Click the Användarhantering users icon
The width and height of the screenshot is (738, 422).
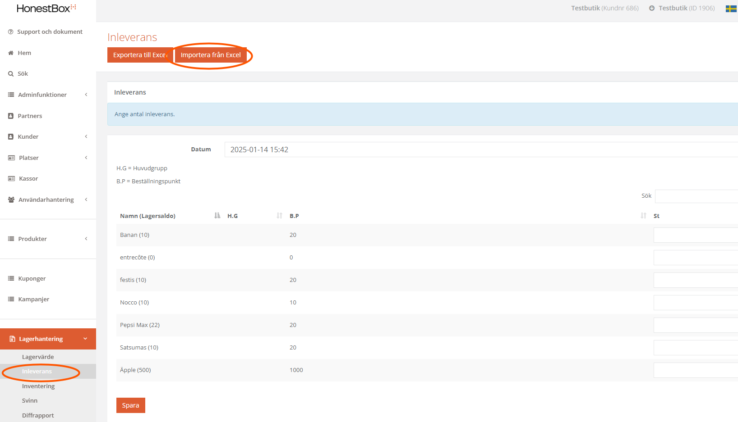(11, 200)
